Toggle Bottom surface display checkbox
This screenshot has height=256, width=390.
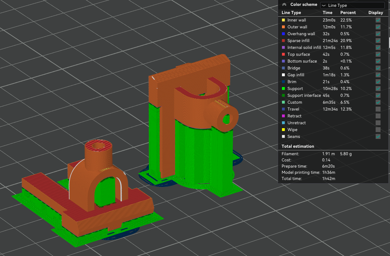tap(378, 61)
